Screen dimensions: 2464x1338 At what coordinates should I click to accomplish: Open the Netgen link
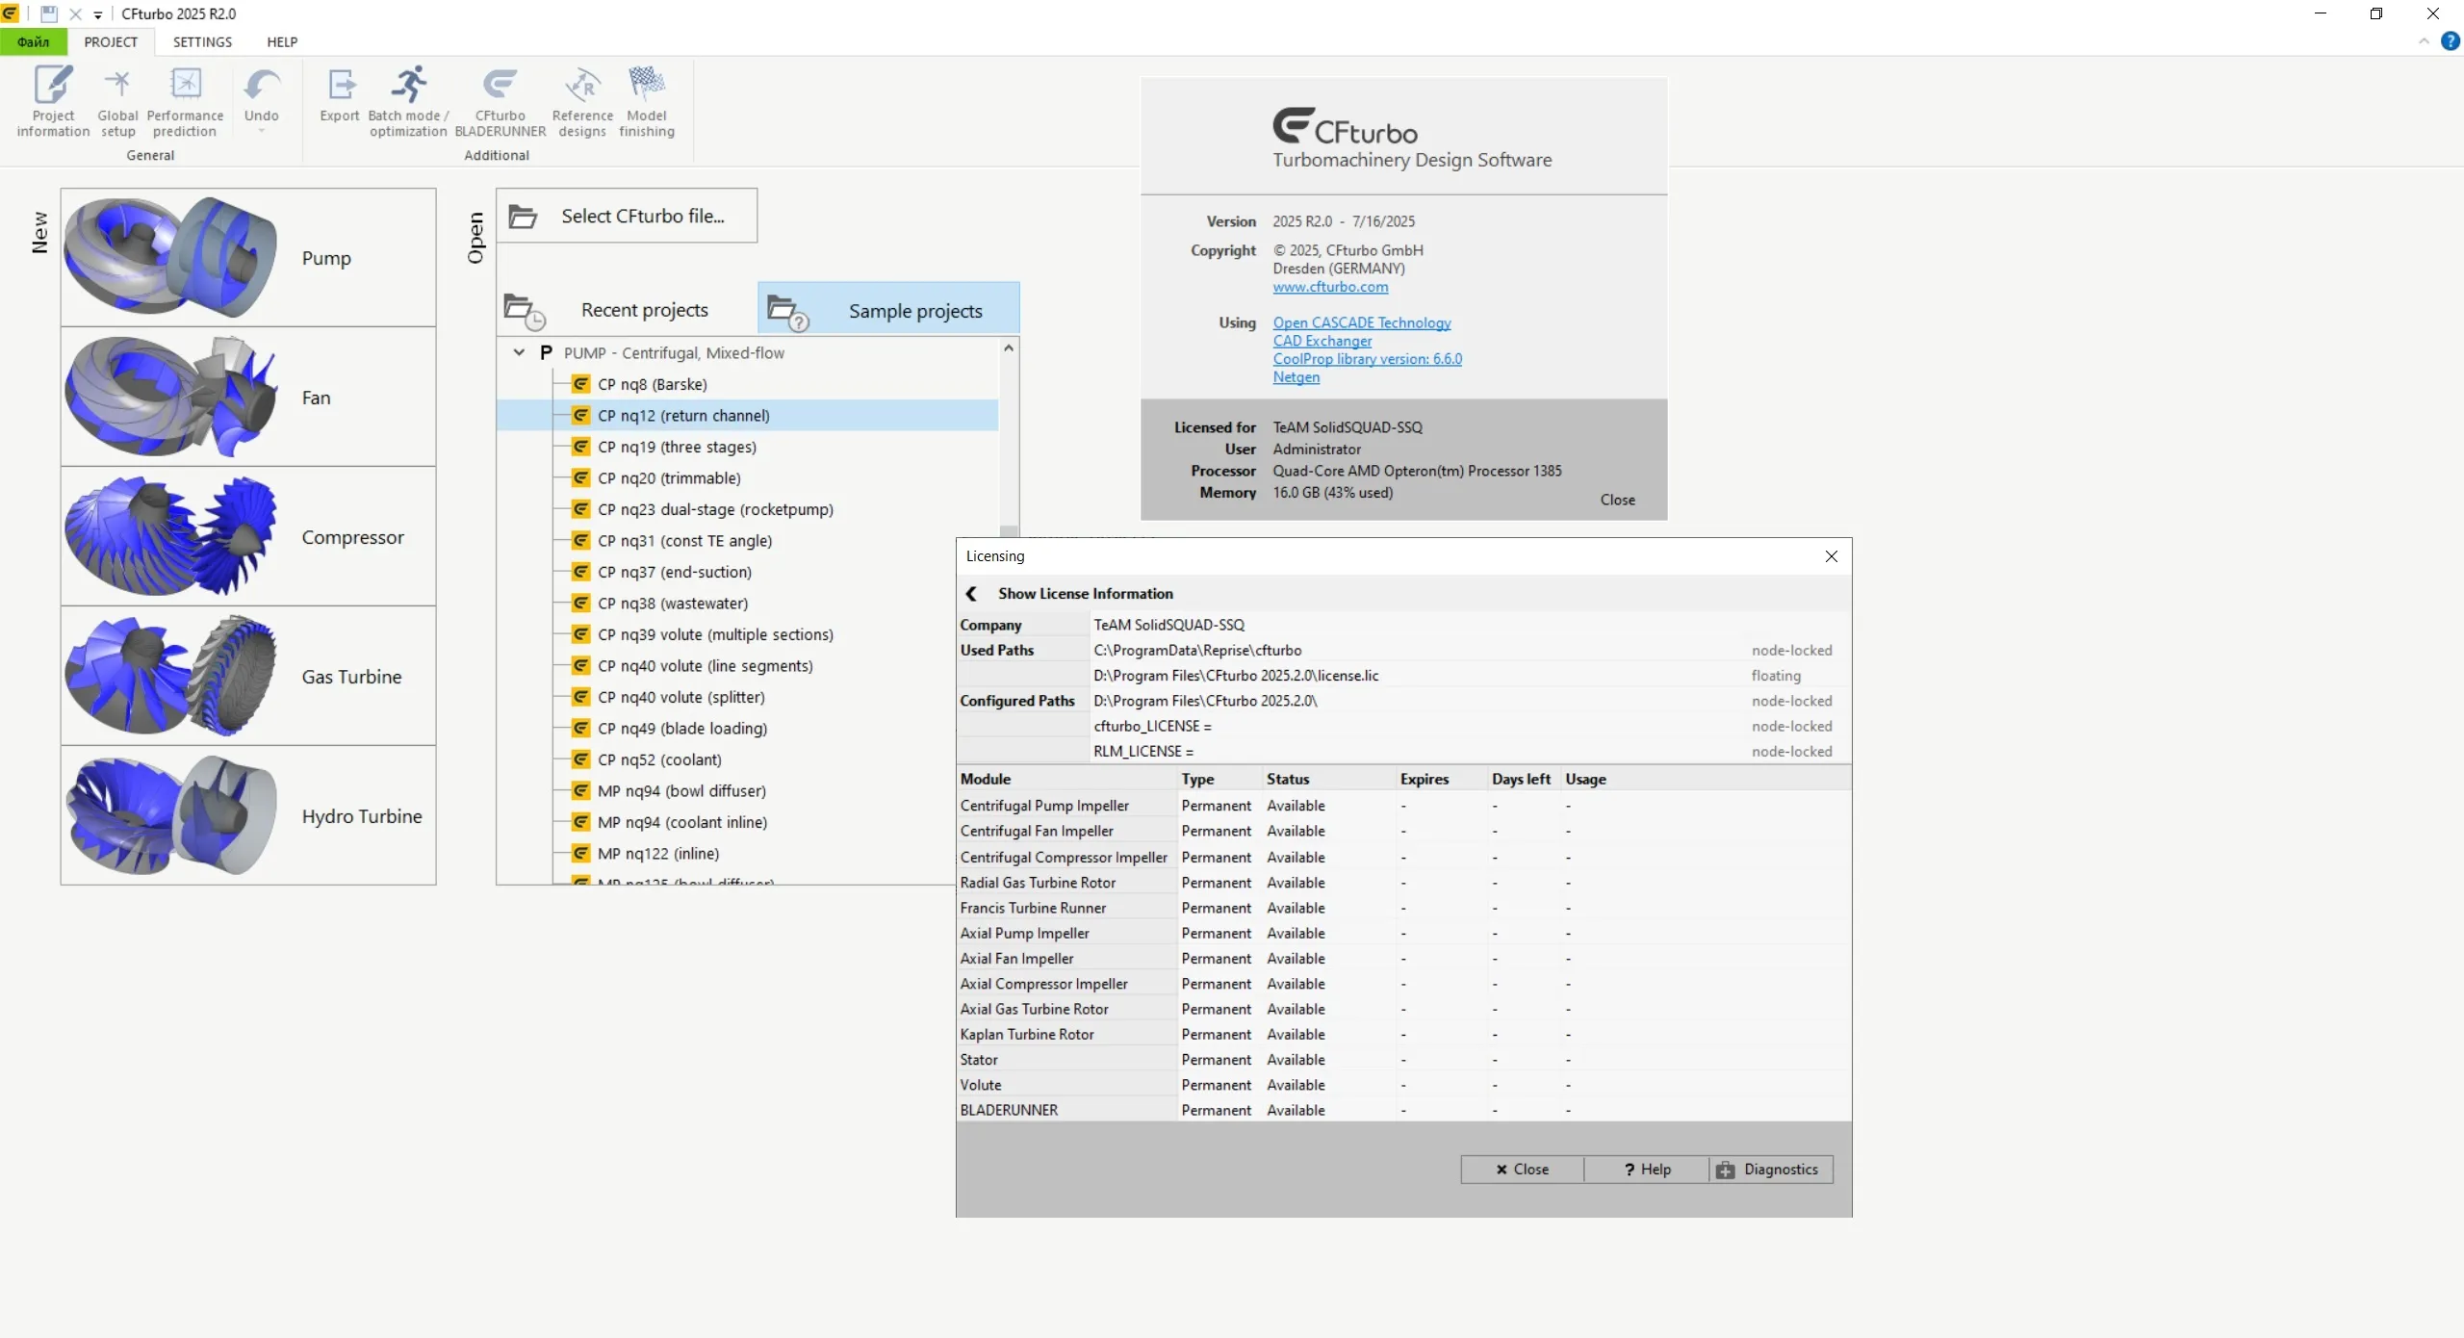pos(1296,377)
